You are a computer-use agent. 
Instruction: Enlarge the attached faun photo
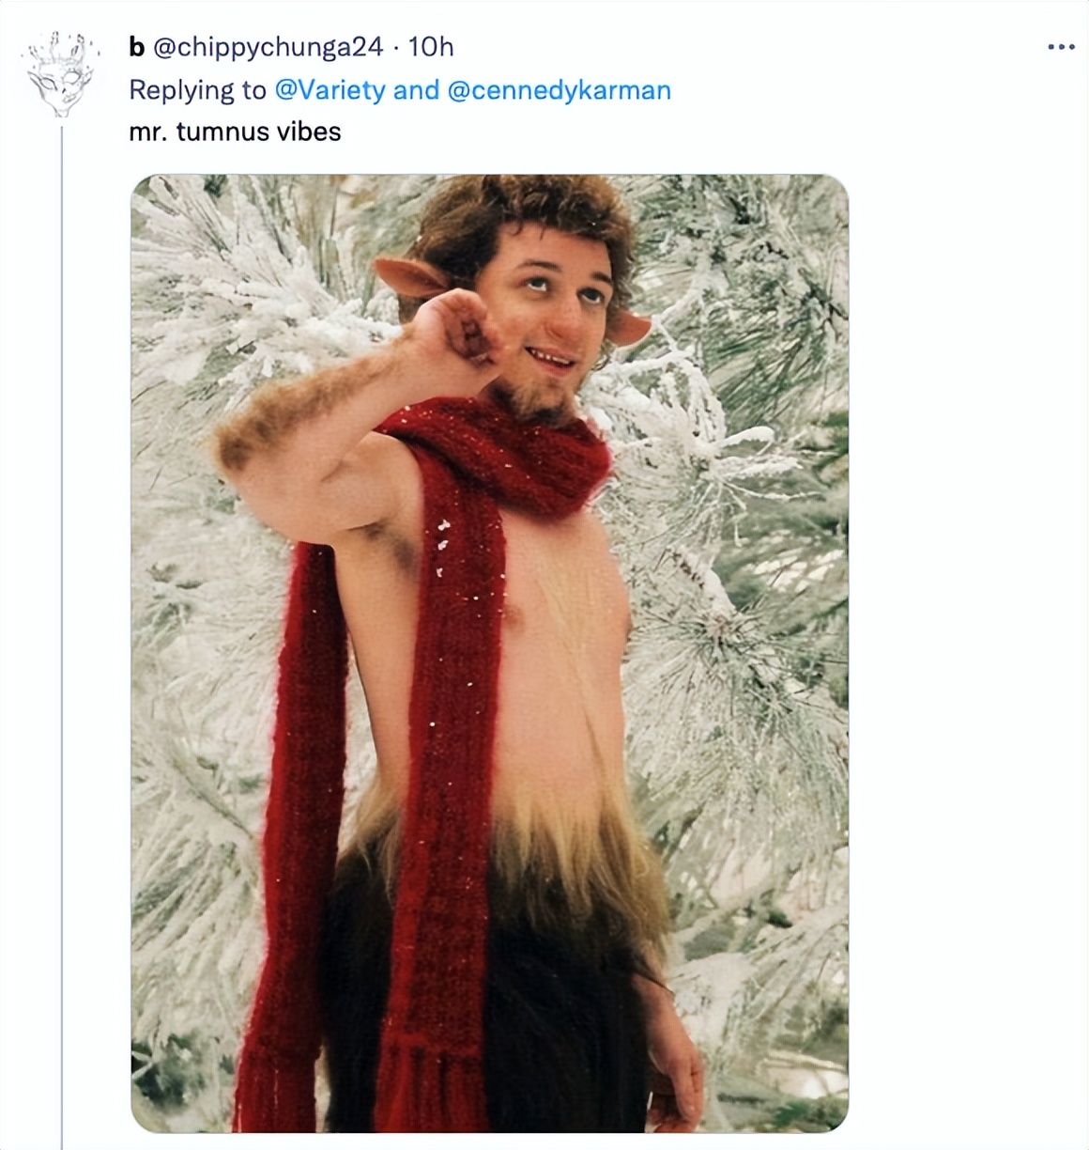click(489, 653)
